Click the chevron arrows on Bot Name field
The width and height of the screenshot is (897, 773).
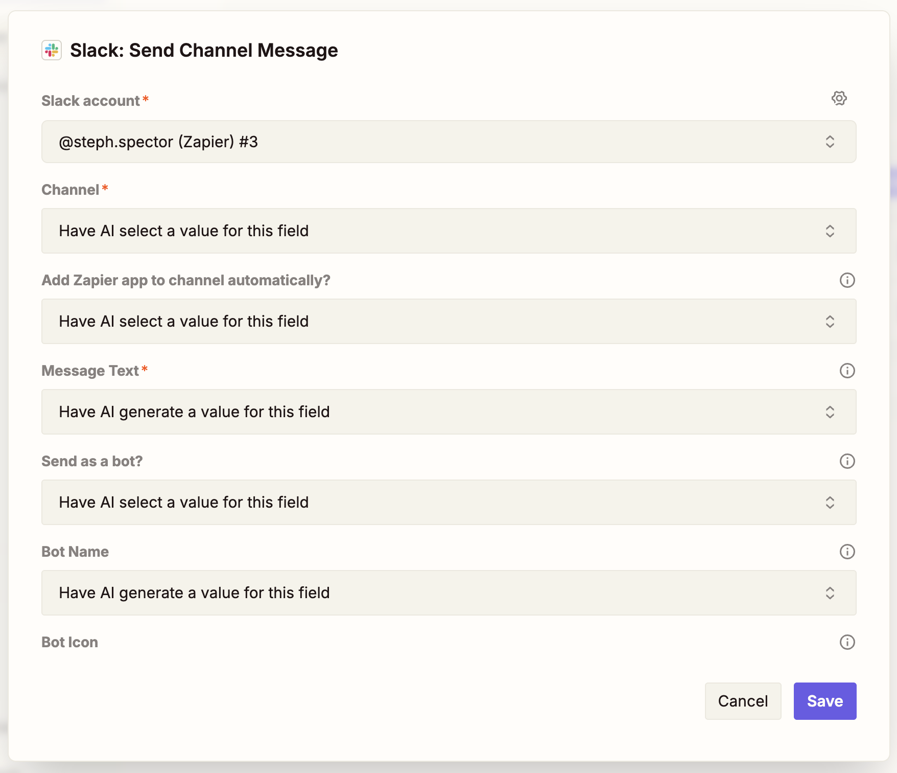click(x=830, y=593)
